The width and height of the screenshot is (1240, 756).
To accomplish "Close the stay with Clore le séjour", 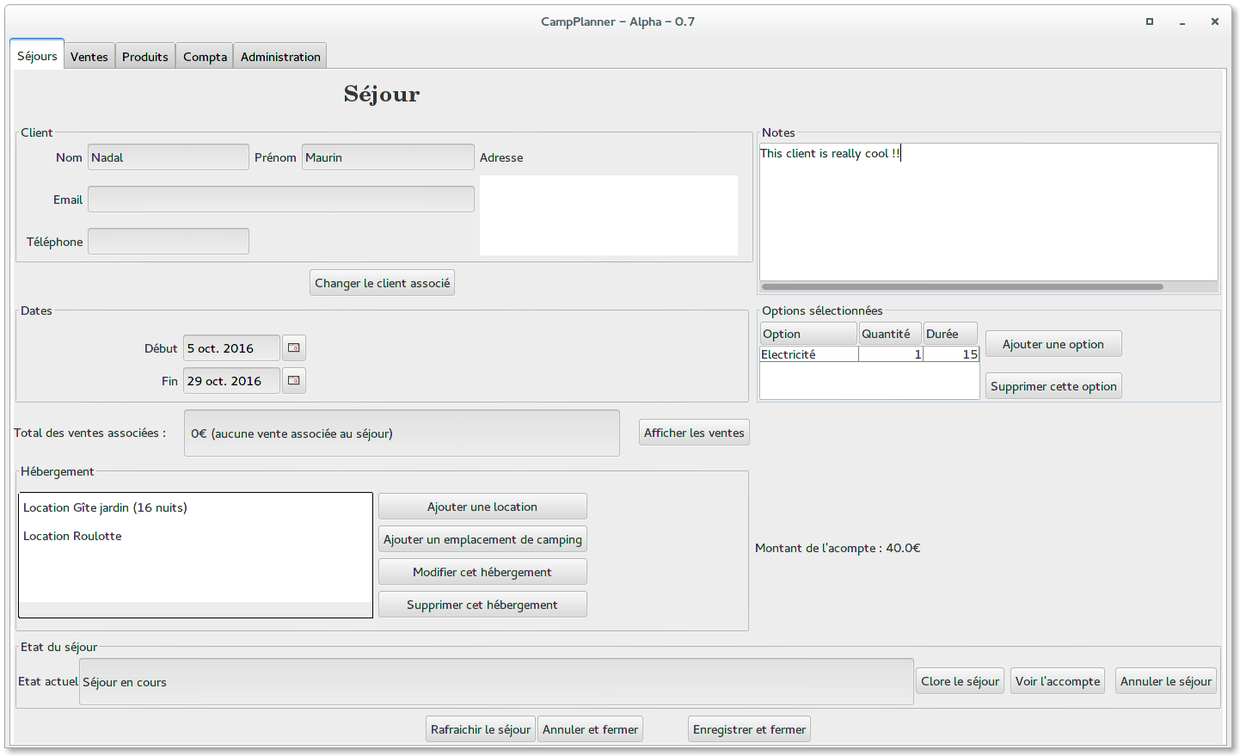I will [960, 681].
